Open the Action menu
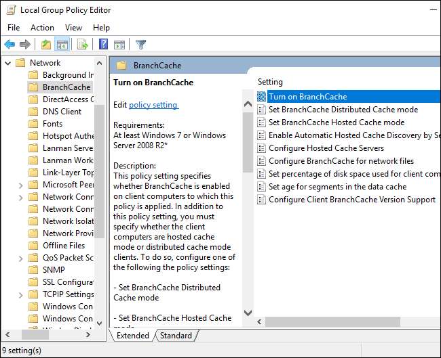 (42, 28)
